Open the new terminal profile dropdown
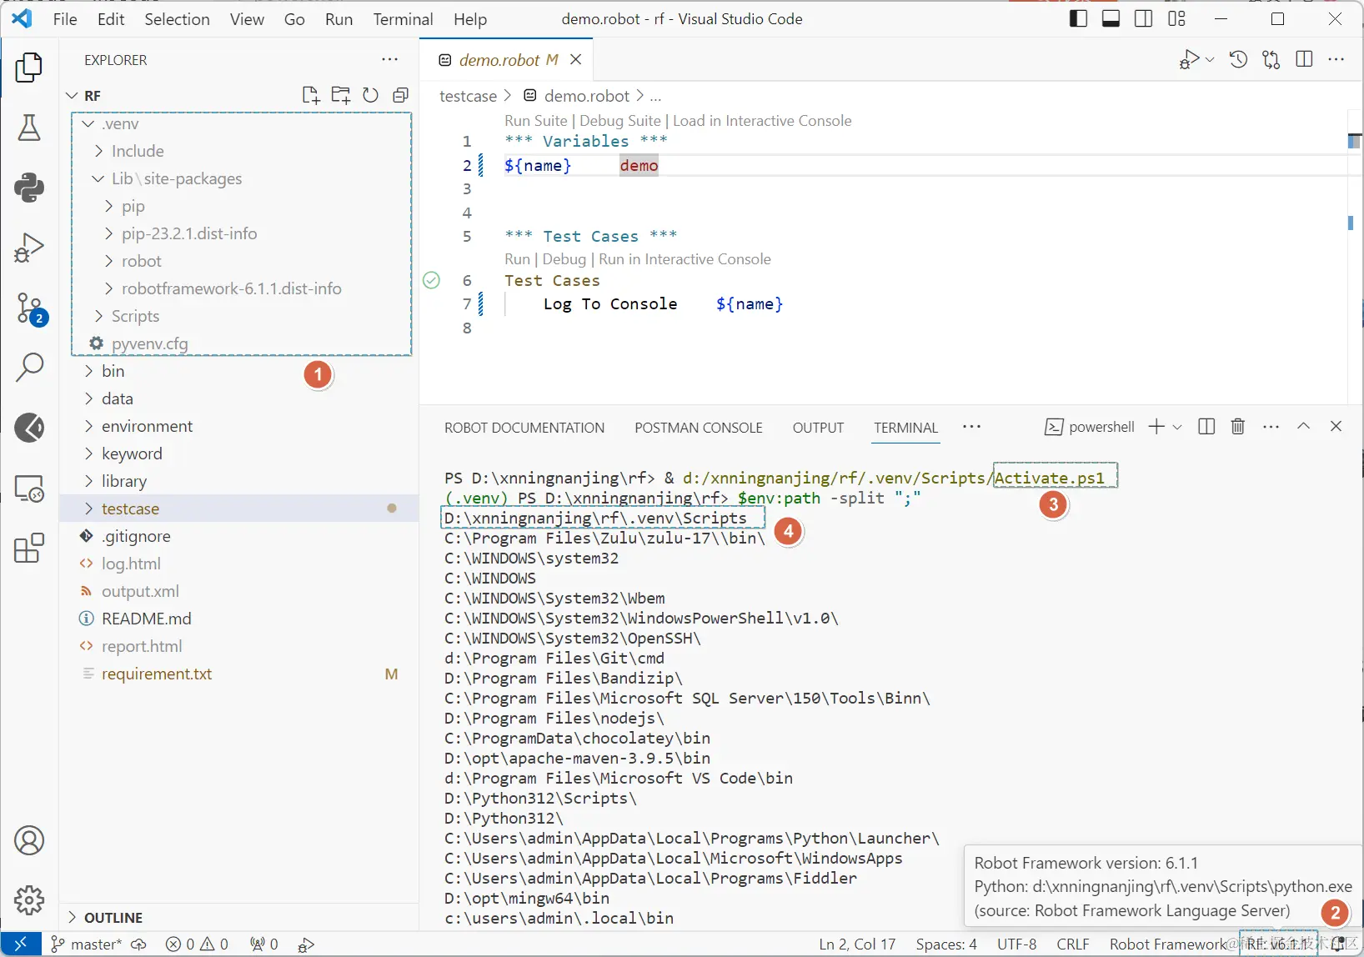 (1177, 427)
